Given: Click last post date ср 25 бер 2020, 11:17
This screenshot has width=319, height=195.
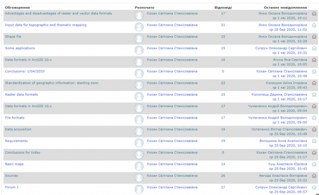Looking at the screenshot, I should click(288, 157).
